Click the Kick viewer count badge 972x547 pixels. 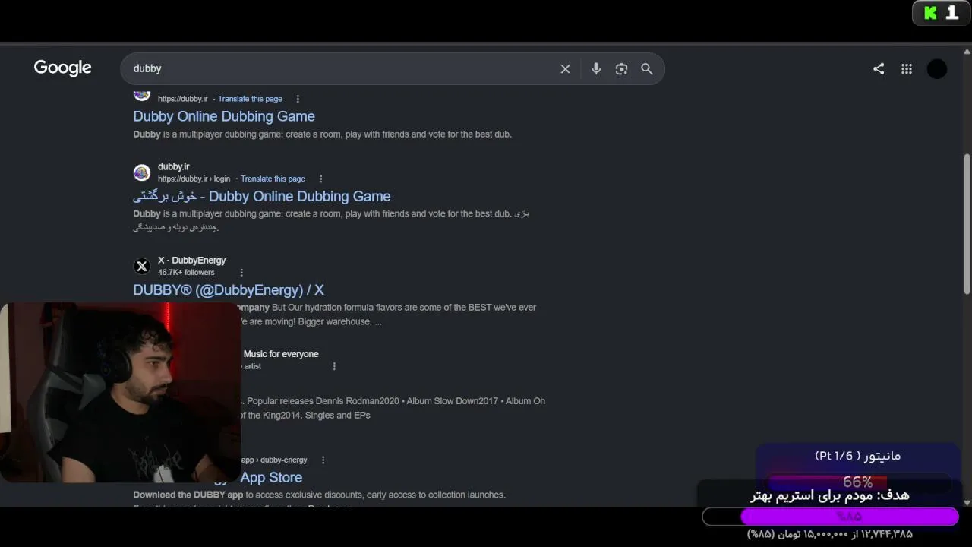pos(941,13)
